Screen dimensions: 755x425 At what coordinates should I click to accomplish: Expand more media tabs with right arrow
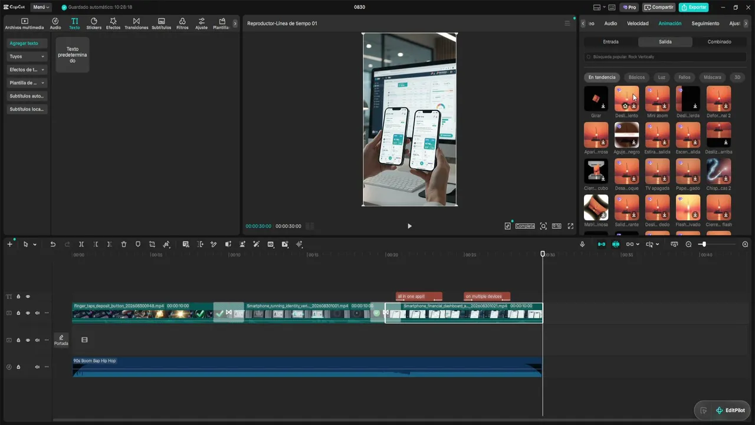pos(235,24)
